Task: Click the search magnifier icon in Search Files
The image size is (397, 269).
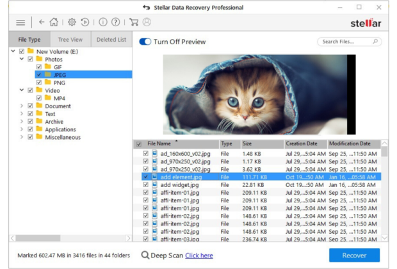Action: (375, 41)
